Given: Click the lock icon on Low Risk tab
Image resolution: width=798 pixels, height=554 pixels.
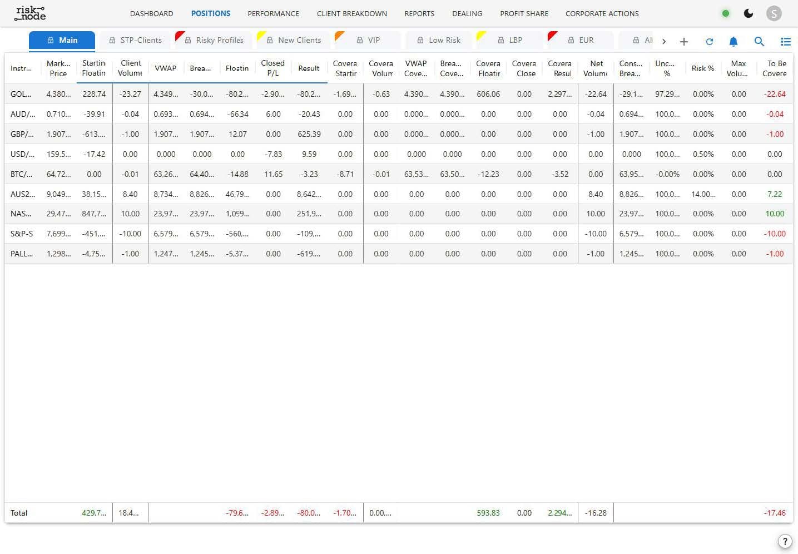Looking at the screenshot, I should pos(420,40).
